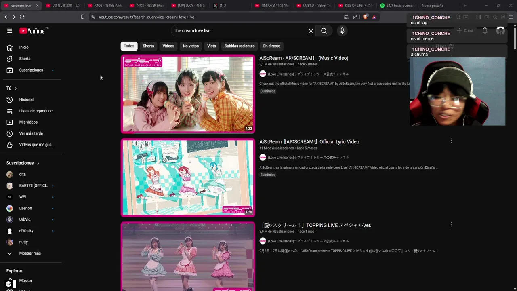This screenshot has width=517, height=291.
Task: Open Vídeos que me gustan in the sidebar
Action: tap(31, 145)
